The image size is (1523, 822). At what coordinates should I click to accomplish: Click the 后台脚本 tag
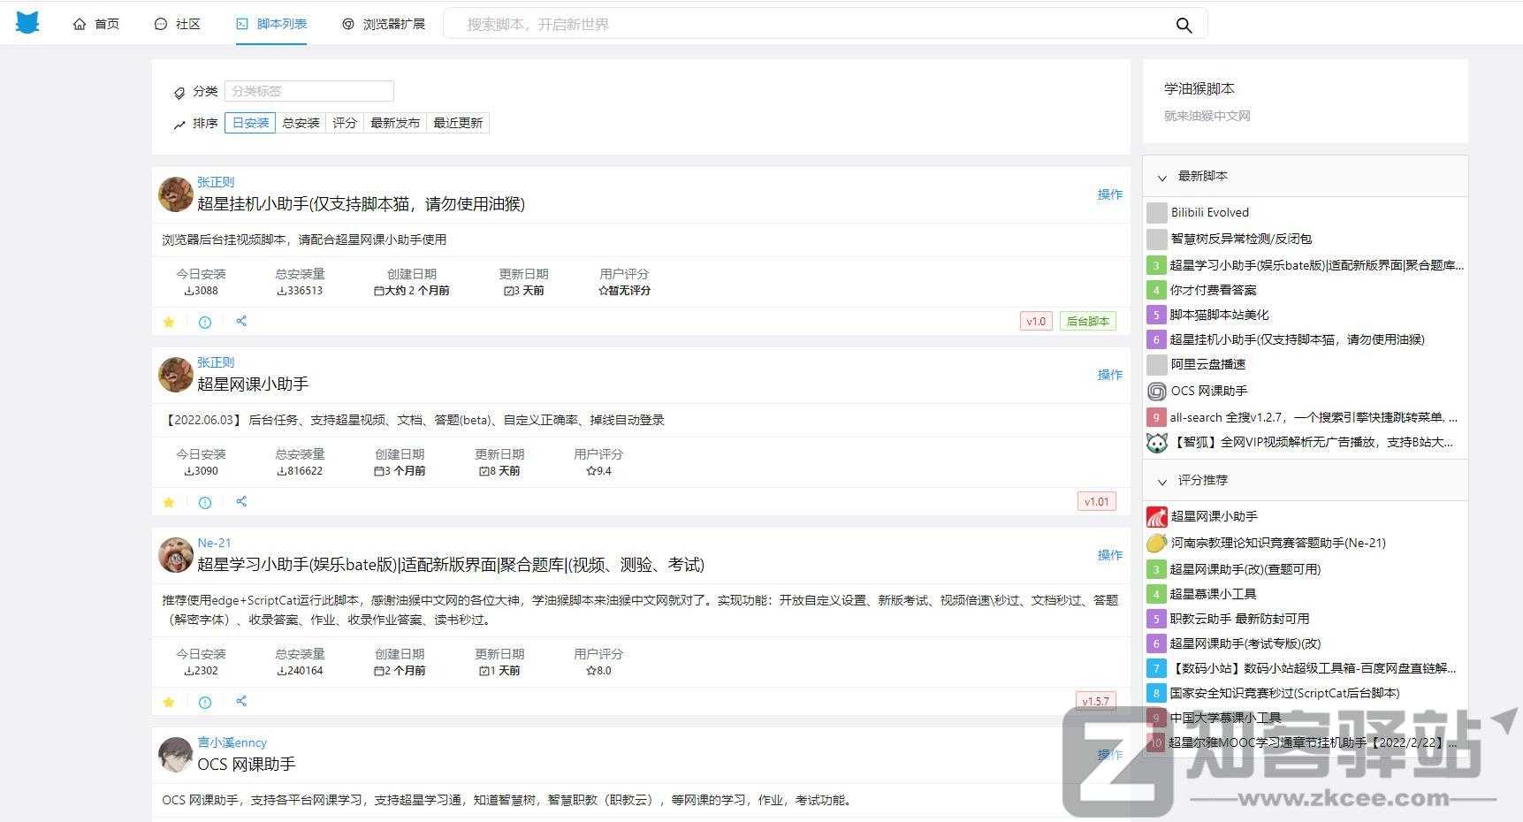[1087, 322]
